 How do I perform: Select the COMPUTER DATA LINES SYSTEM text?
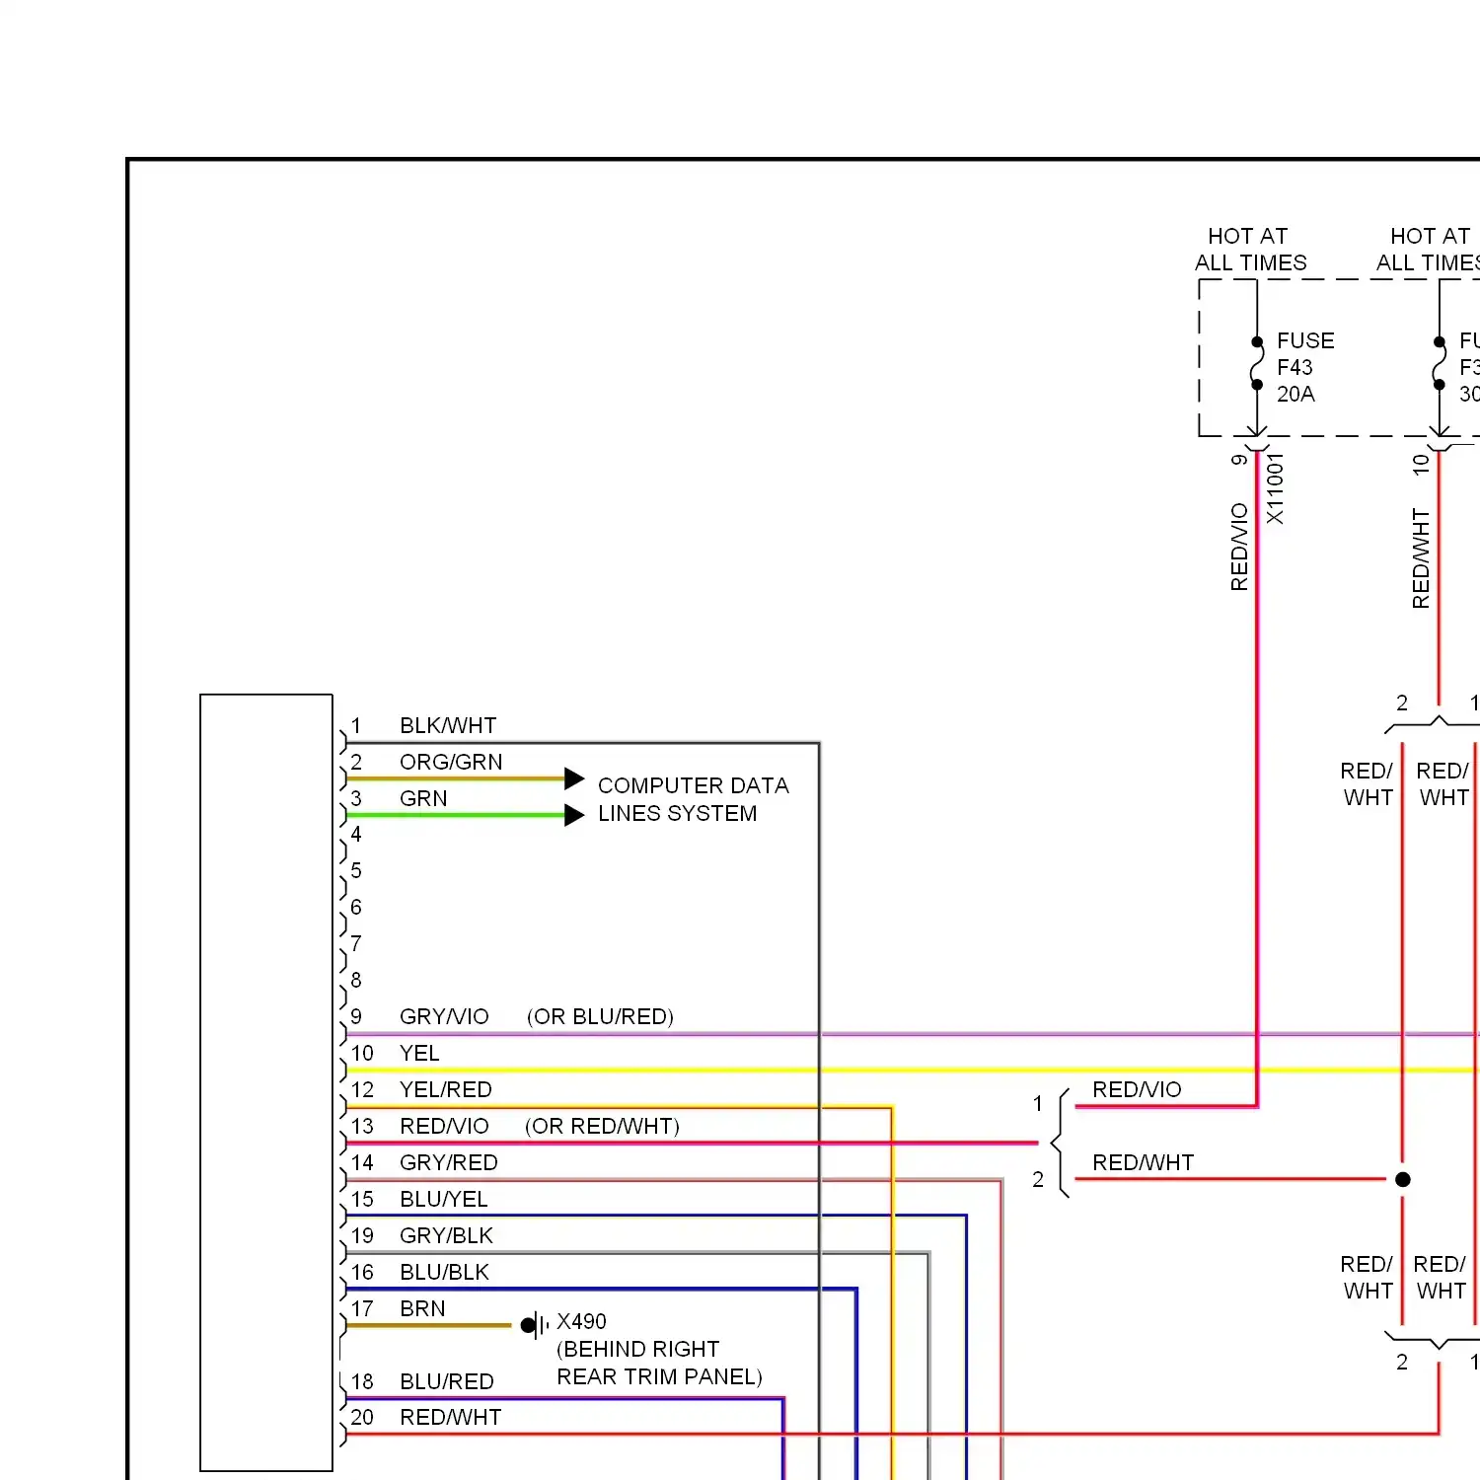[x=693, y=799]
